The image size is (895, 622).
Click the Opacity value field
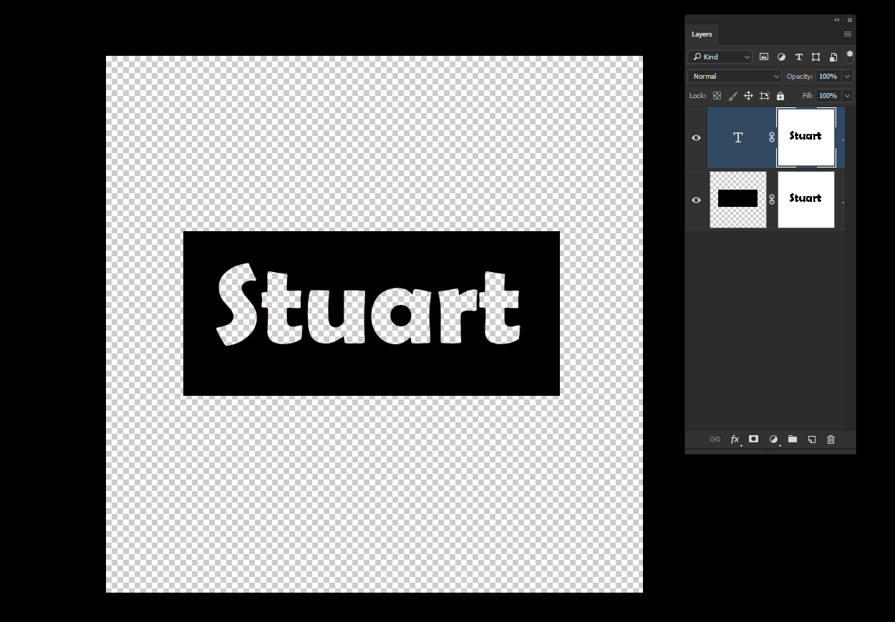point(828,77)
